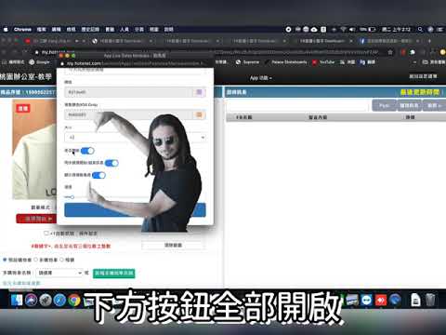Toggle the first switch in popup

click(x=87, y=151)
